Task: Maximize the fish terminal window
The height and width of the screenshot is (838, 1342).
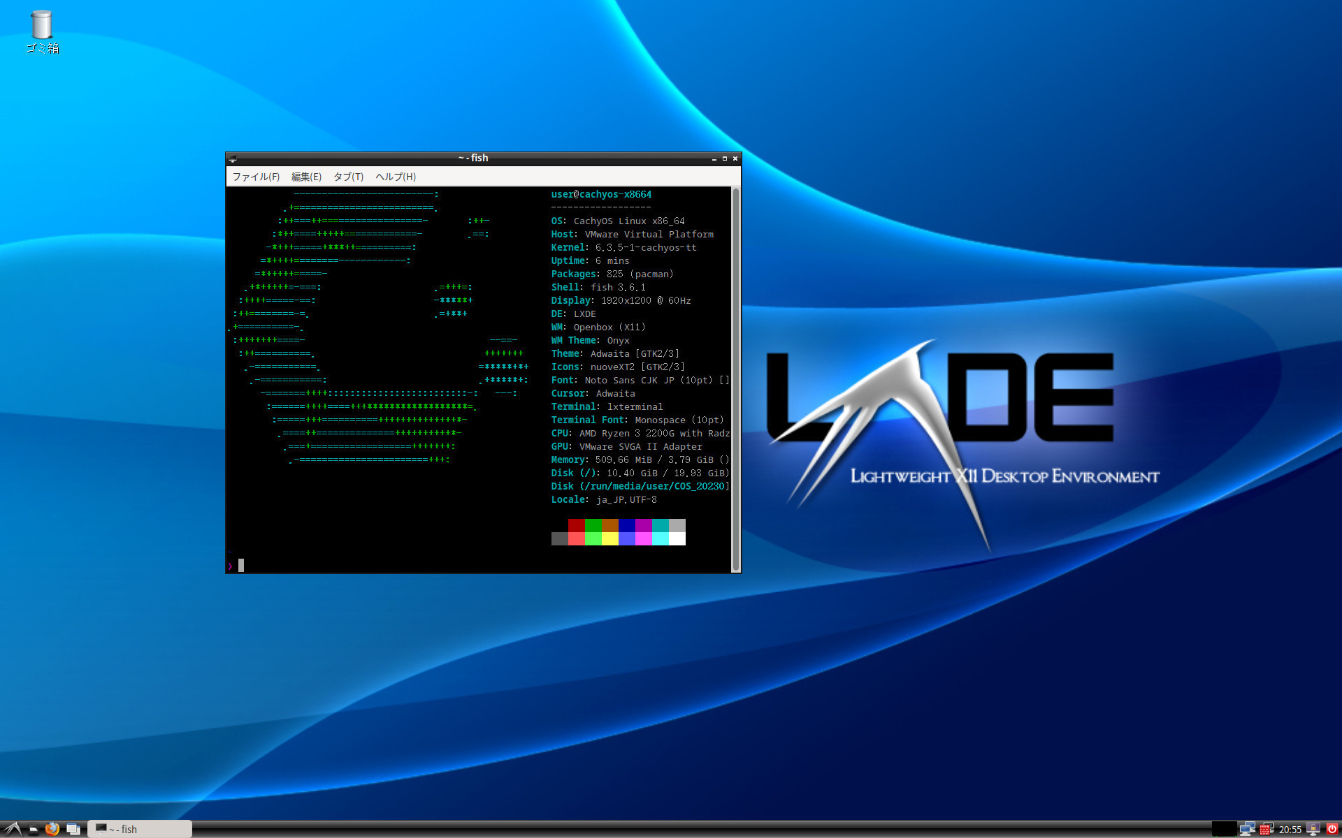Action: pos(725,159)
